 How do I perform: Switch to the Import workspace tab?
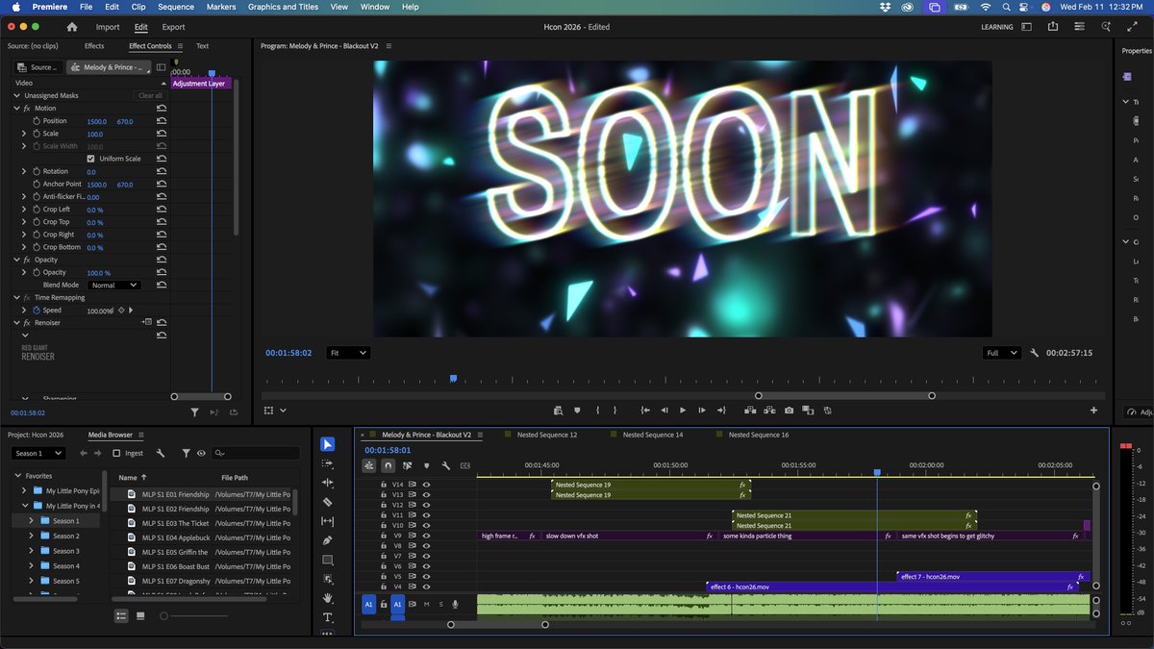pos(108,27)
